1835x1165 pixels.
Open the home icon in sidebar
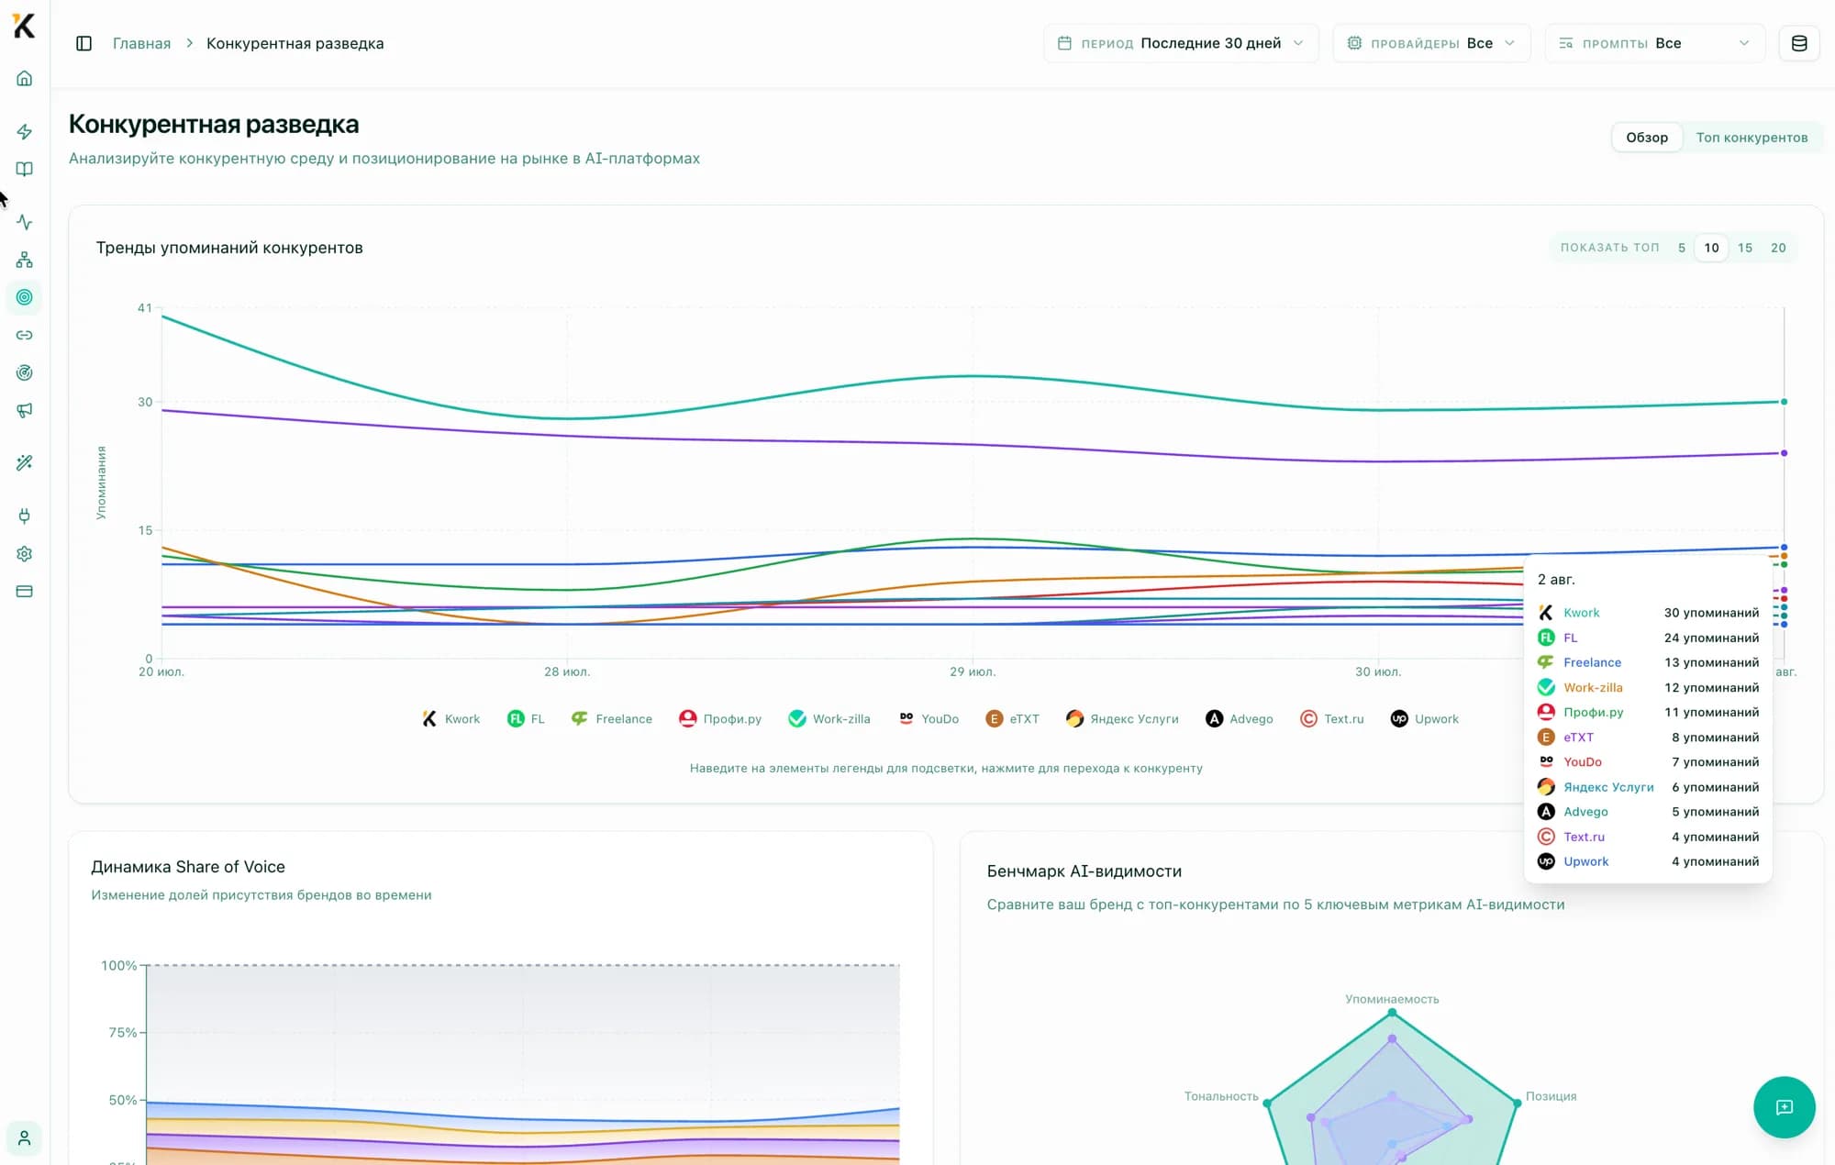point(25,78)
